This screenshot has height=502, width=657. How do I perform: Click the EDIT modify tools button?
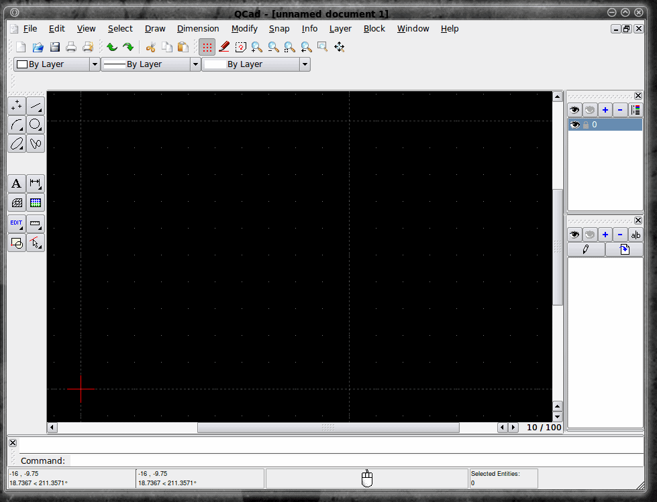tap(17, 224)
